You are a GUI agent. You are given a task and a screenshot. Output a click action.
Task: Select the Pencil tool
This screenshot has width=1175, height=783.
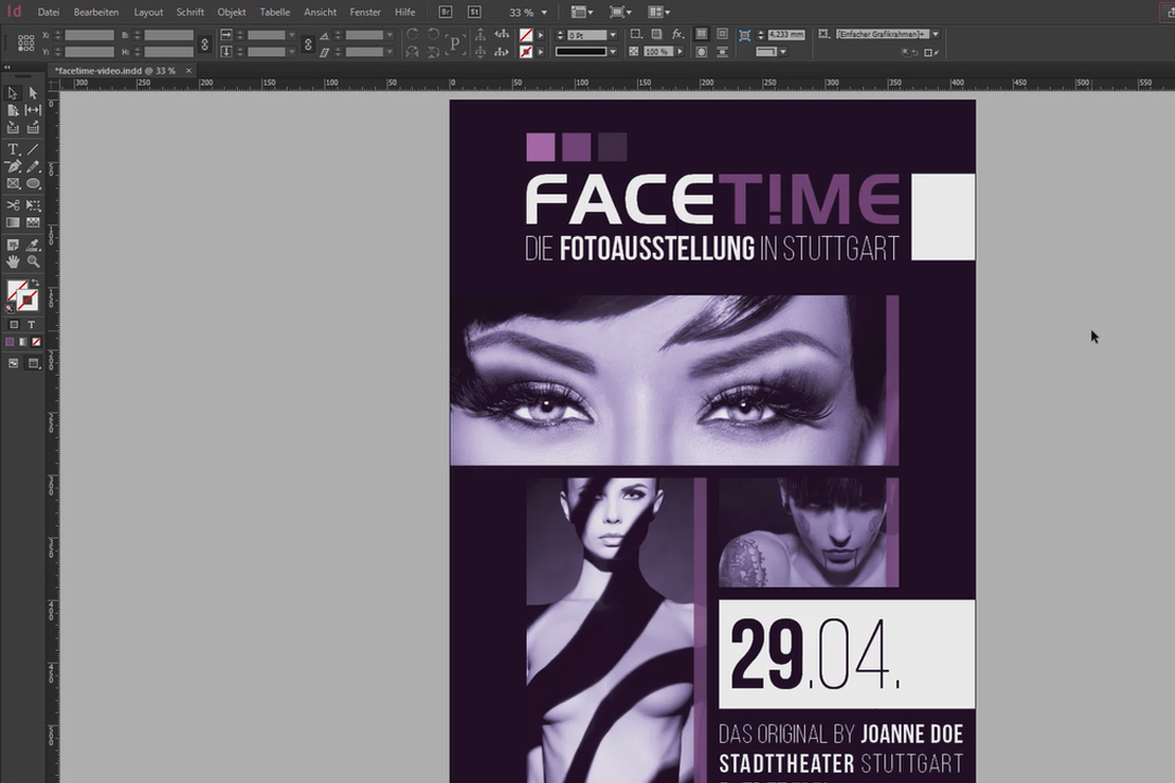(33, 166)
